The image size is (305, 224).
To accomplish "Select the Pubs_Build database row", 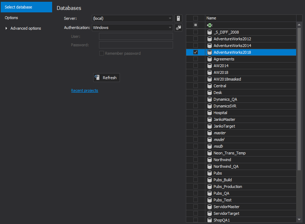I will point(241,180).
